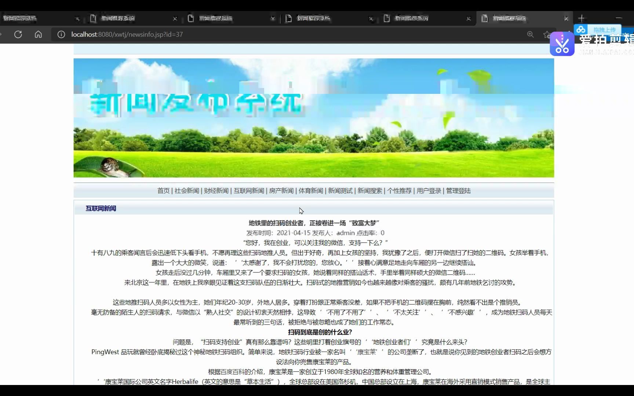Image resolution: width=634 pixels, height=396 pixels.
Task: Click the subheading 扫码到底是创的什么业?
Action: click(x=320, y=332)
